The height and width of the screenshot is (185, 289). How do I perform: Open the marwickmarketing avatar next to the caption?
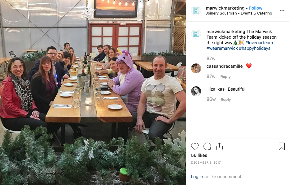196,34
